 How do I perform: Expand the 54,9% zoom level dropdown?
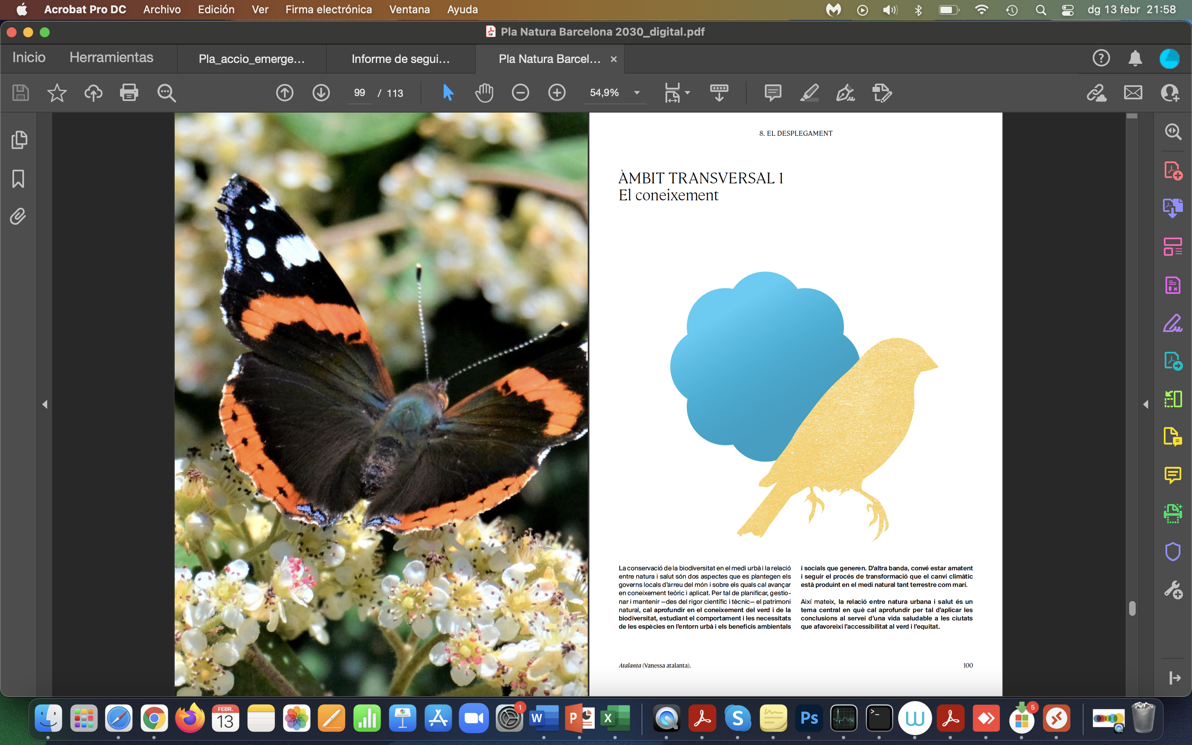[637, 93]
